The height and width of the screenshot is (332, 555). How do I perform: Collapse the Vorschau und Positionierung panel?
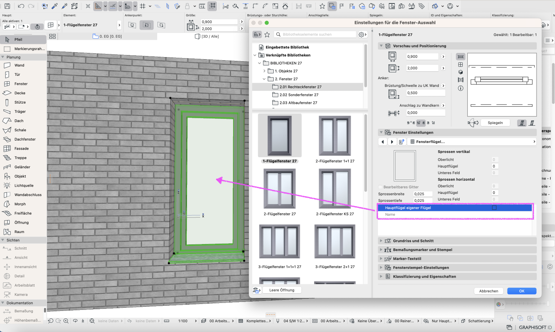(381, 46)
